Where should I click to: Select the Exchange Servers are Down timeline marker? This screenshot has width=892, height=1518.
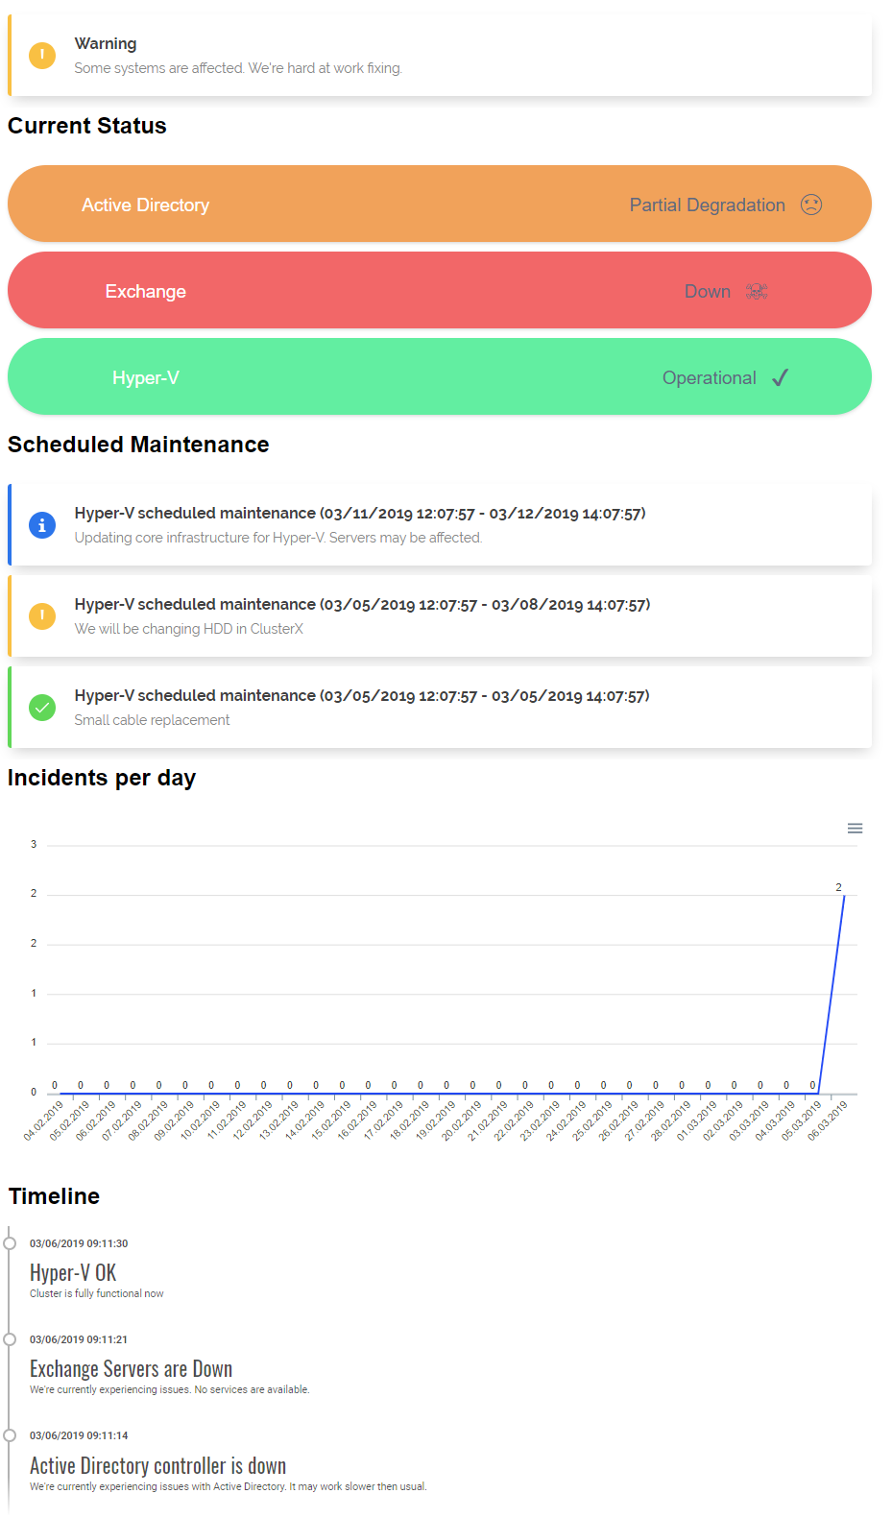tap(10, 1338)
